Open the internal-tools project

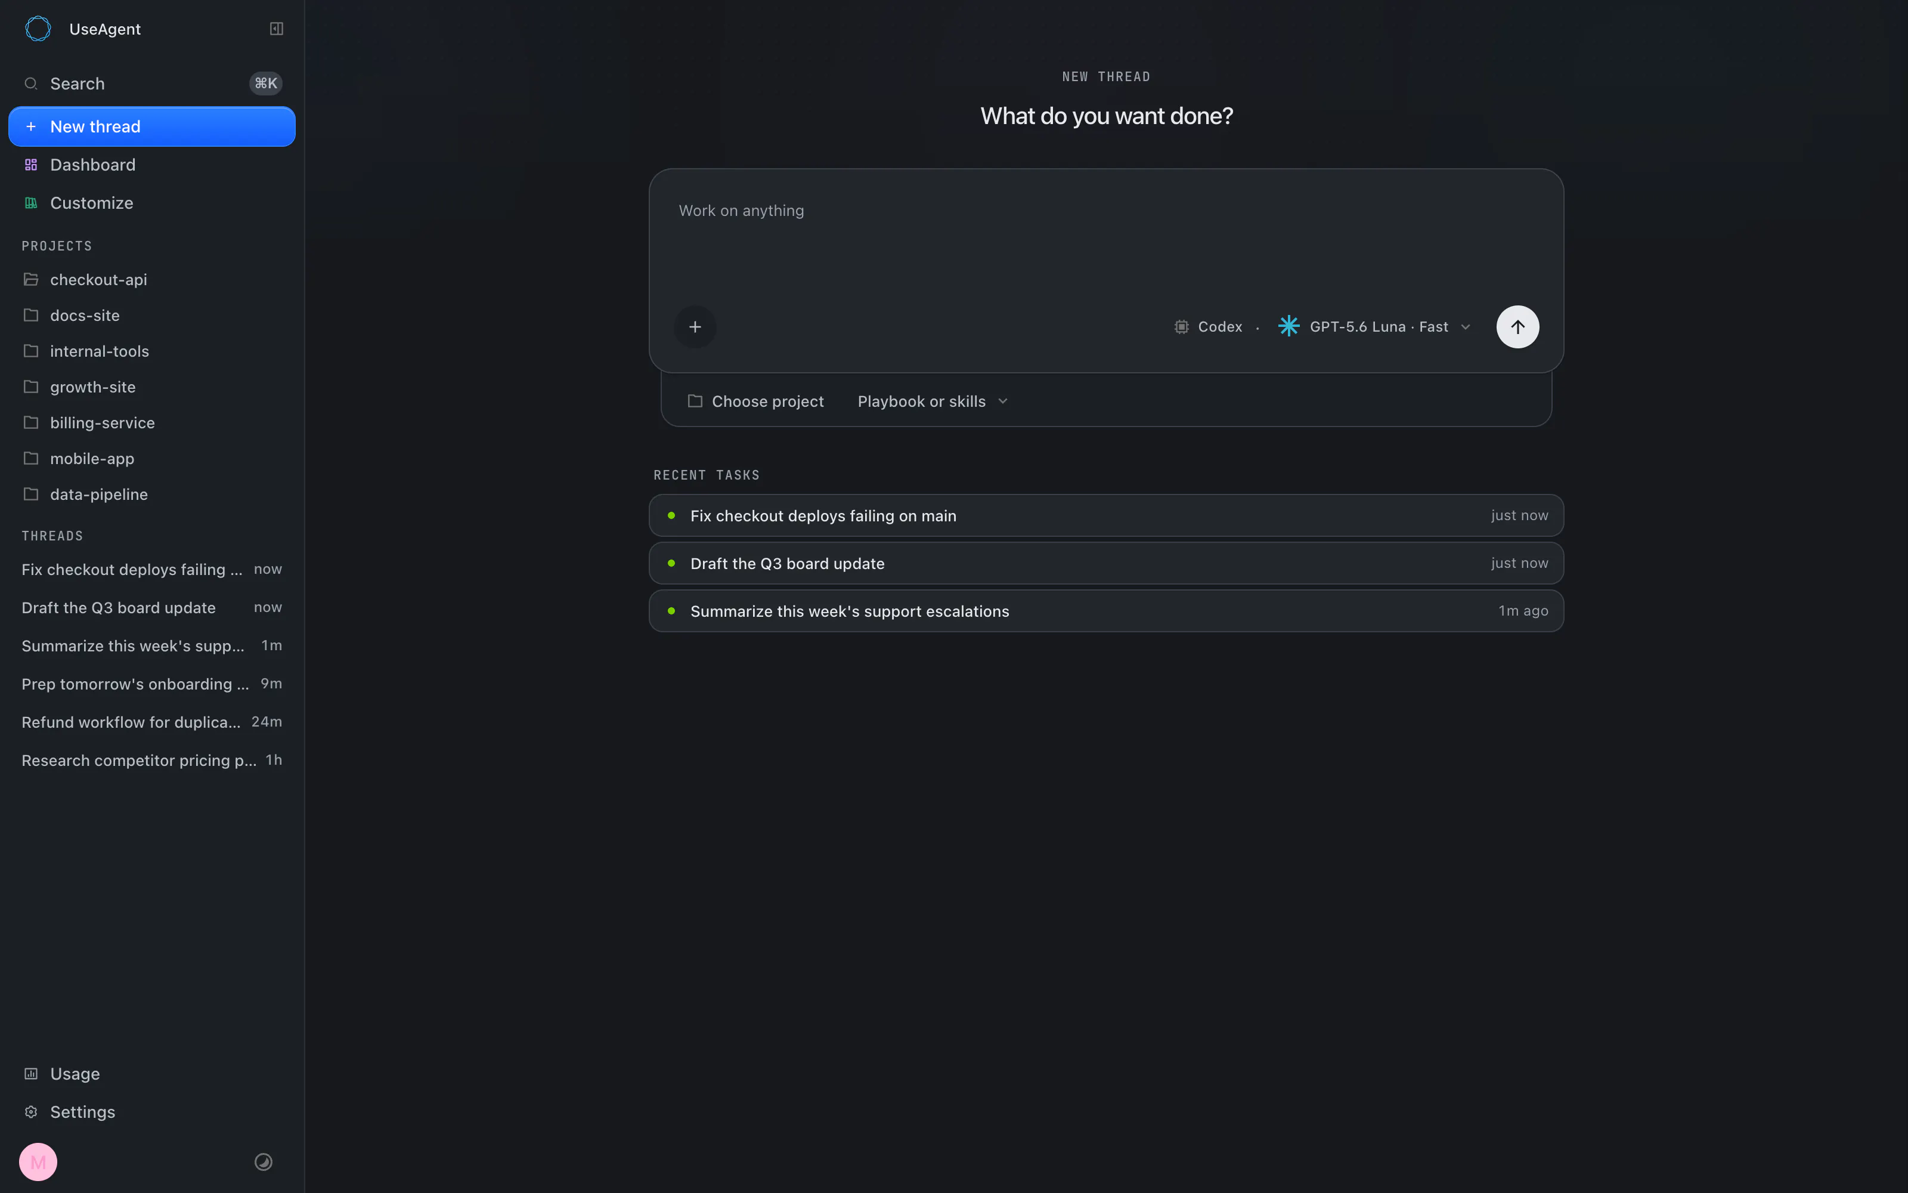(151, 351)
